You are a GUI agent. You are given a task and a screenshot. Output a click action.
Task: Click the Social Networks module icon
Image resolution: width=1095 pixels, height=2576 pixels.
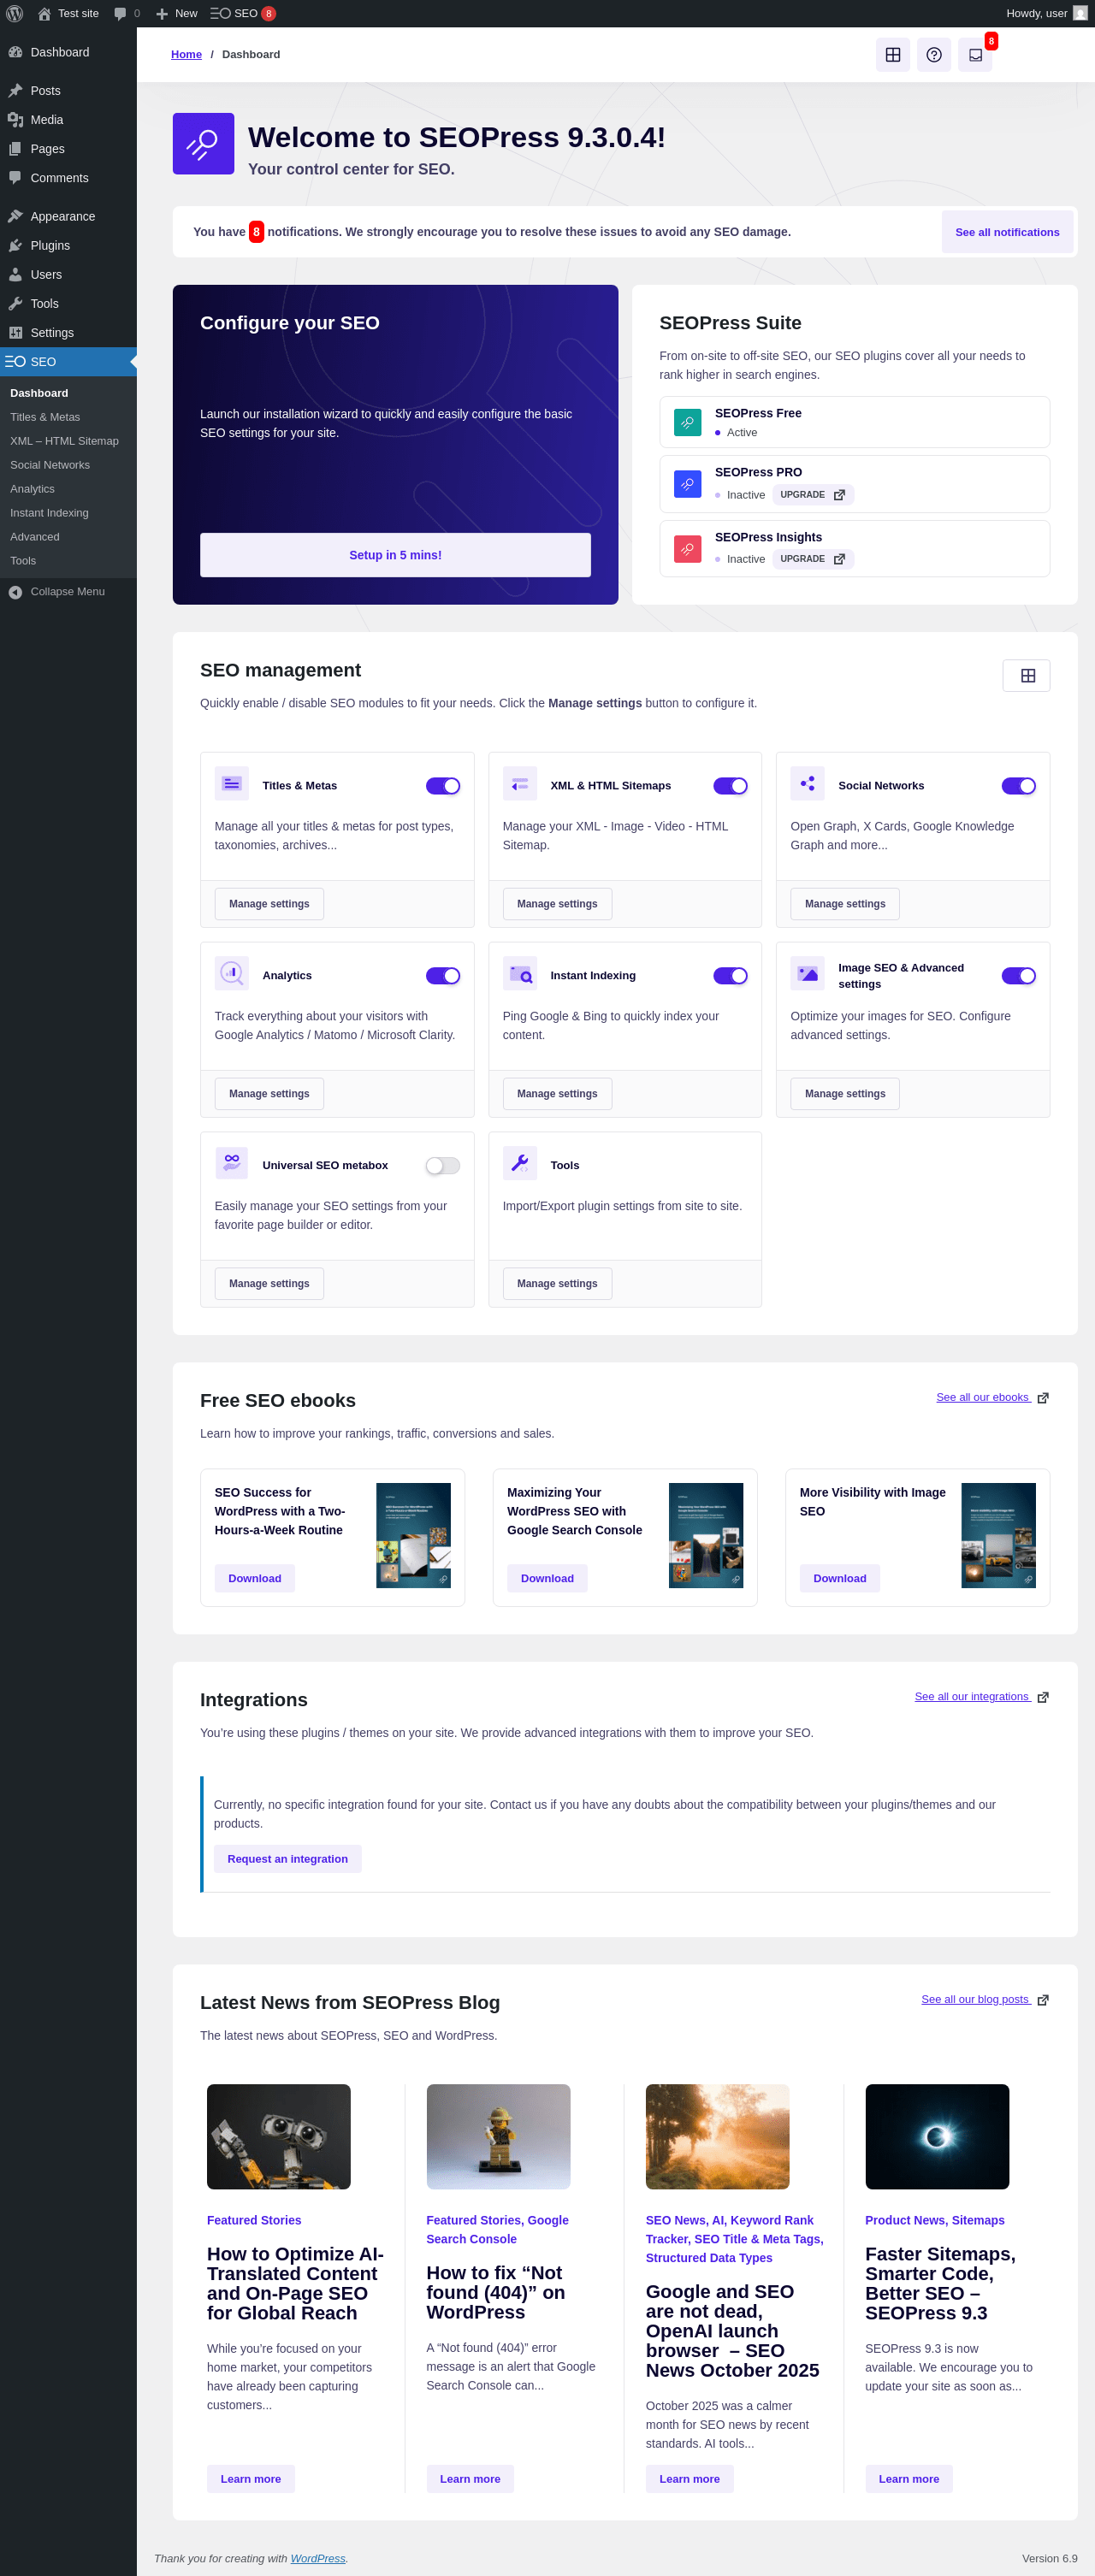click(x=808, y=784)
